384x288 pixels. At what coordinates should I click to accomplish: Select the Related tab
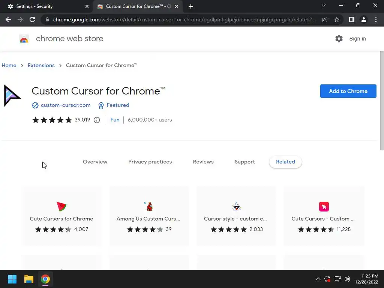click(285, 162)
